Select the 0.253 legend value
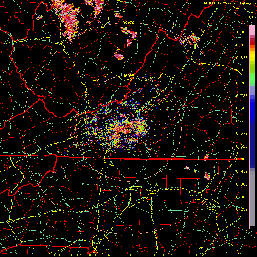 tap(242, 210)
